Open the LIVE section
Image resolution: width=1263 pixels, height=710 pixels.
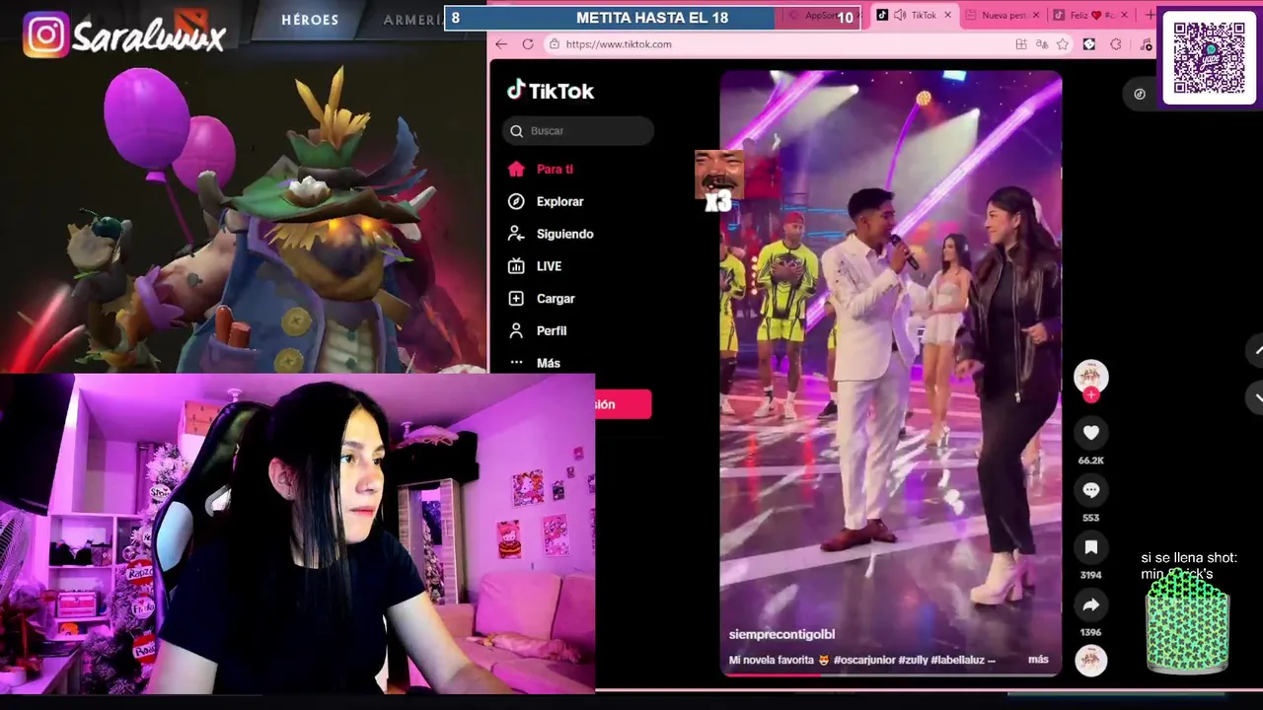(535, 266)
